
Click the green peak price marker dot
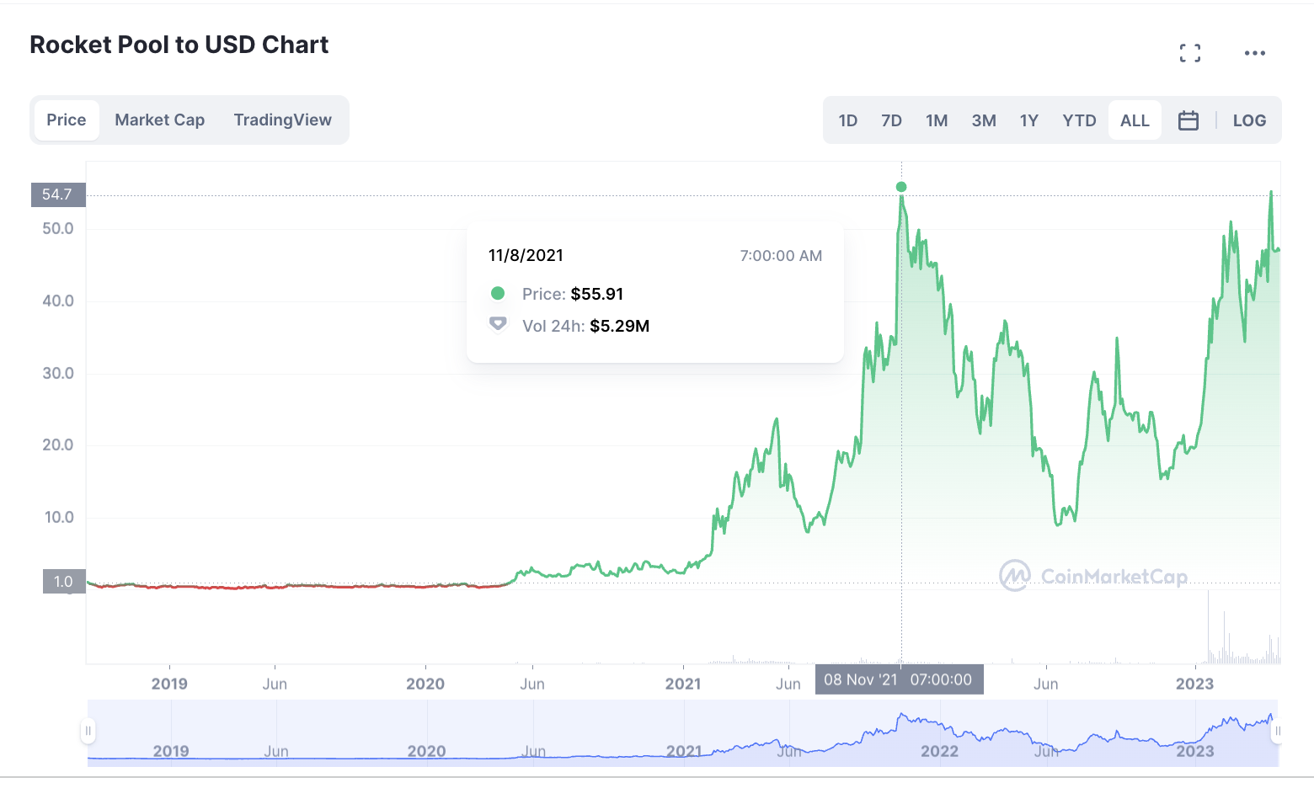pyautogui.click(x=901, y=187)
